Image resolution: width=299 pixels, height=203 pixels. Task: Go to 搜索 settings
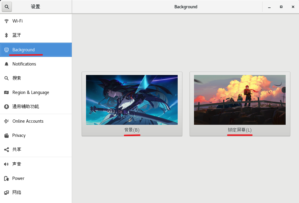[36, 78]
